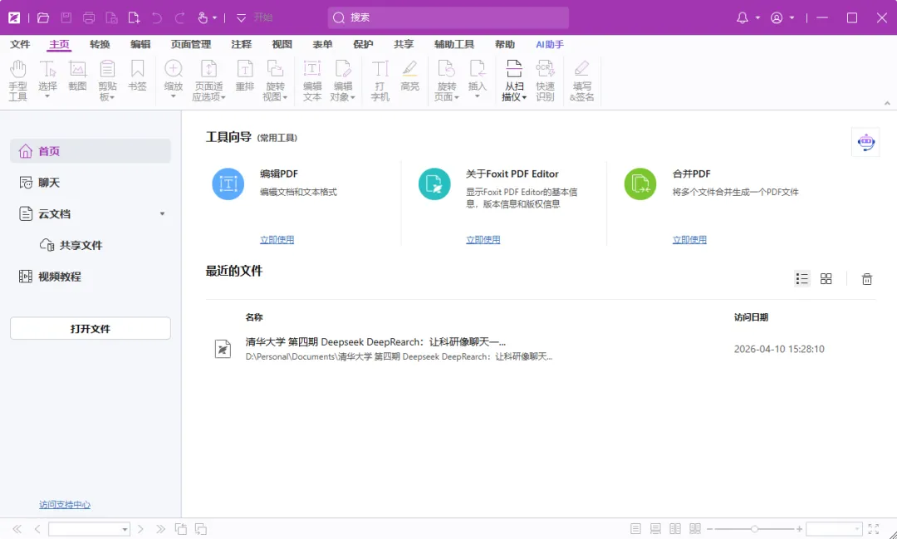Select facing pages view mode icon

coord(675,529)
